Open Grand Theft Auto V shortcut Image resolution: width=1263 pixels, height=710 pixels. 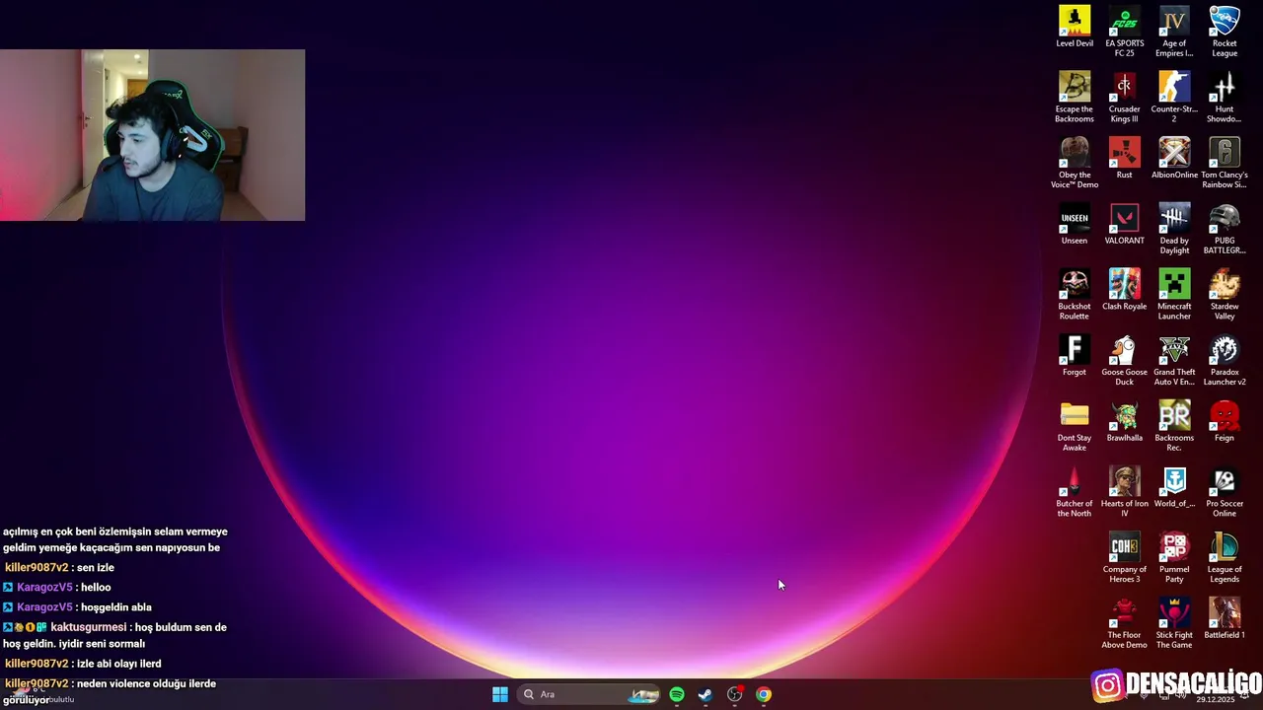[1174, 361]
